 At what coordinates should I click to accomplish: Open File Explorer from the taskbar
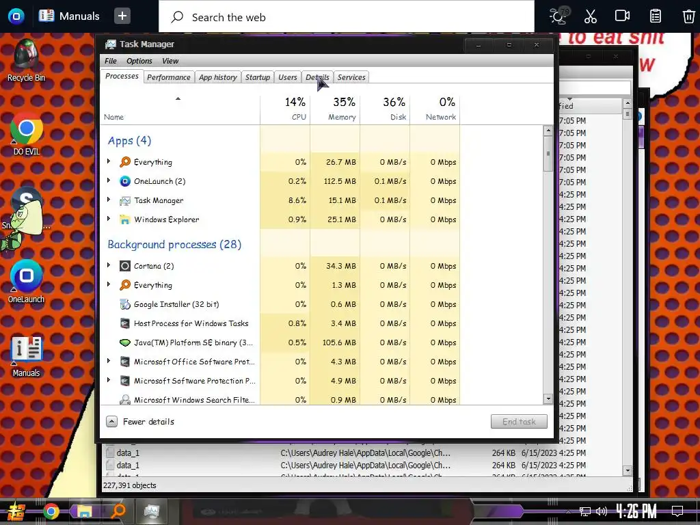84,511
